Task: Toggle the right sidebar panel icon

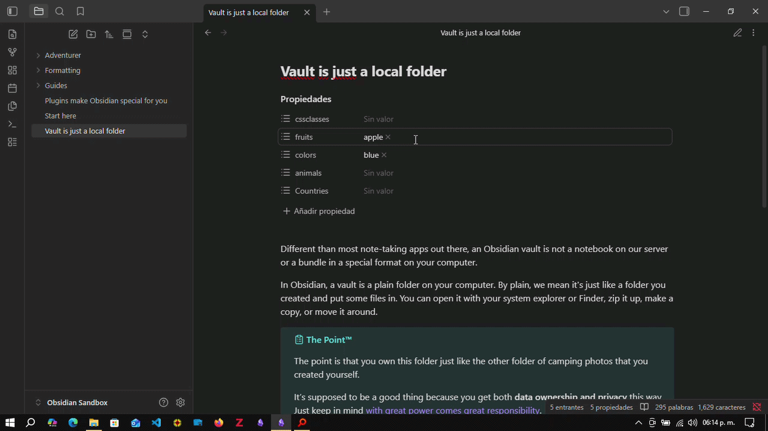Action: [x=684, y=11]
